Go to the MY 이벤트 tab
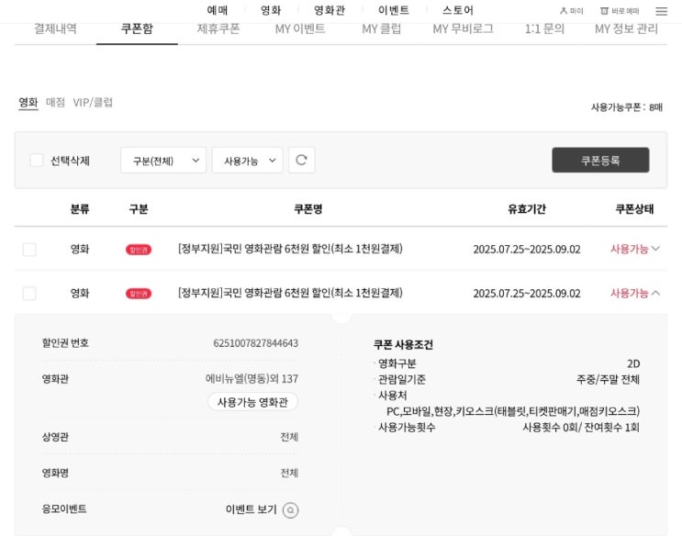Viewport: 682px width, 536px height. pyautogui.click(x=300, y=28)
